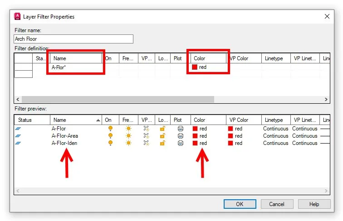Toggle the On lightbulb for A-Flor layer
This screenshot has height=221, width=343.
(110, 129)
